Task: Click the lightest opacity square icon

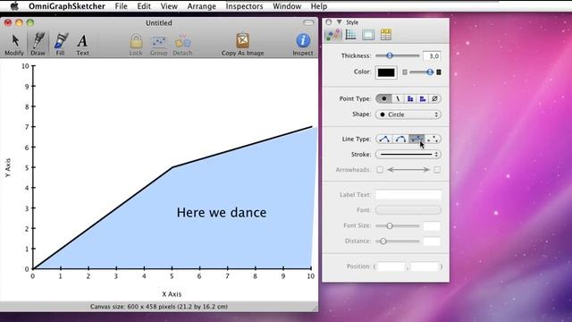Action: coord(405,72)
